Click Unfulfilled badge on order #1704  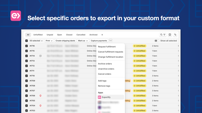pyautogui.click(x=140, y=106)
